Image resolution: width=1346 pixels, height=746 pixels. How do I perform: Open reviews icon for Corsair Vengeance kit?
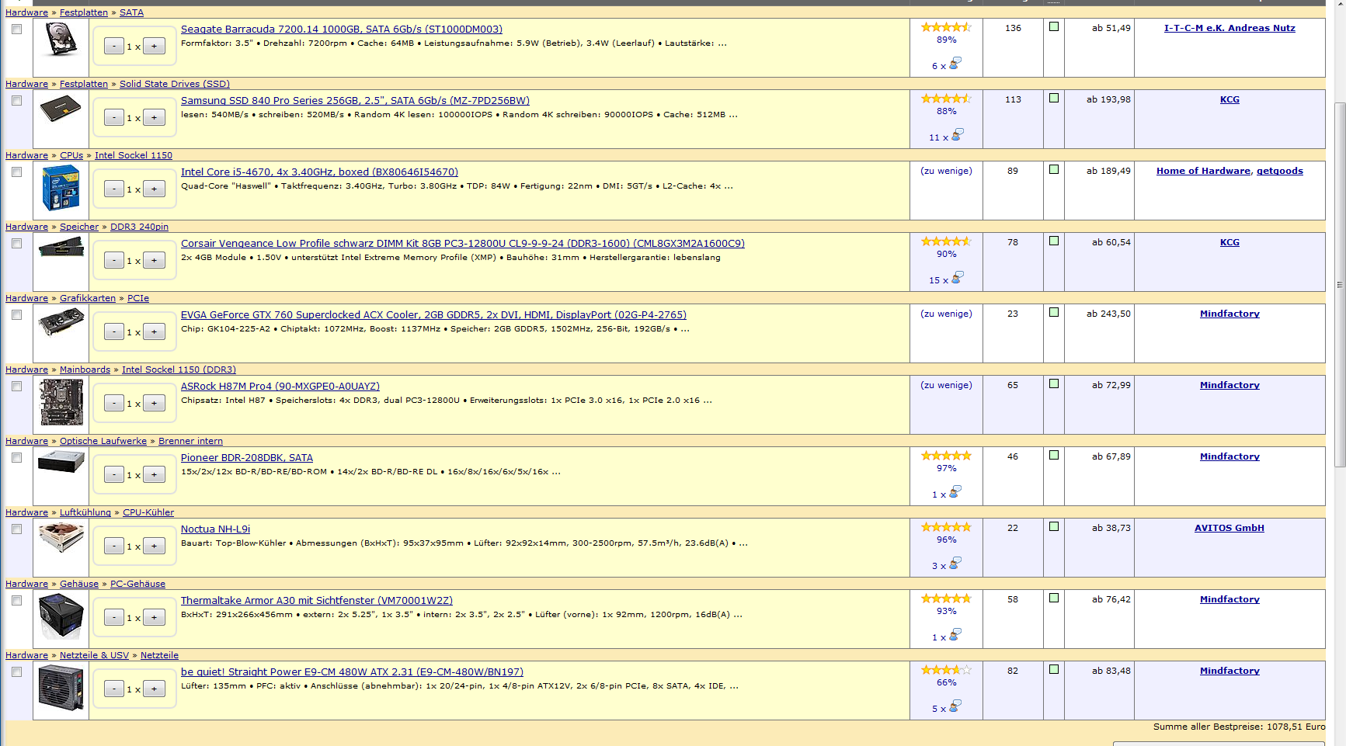[x=958, y=277]
